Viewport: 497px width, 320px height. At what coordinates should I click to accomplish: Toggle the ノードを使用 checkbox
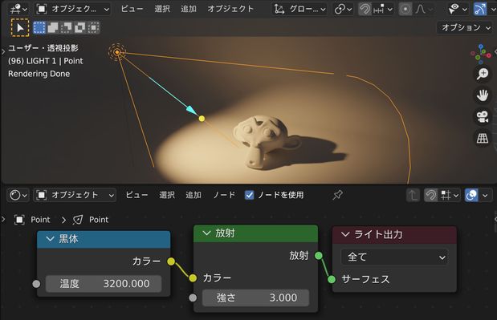pyautogui.click(x=250, y=195)
